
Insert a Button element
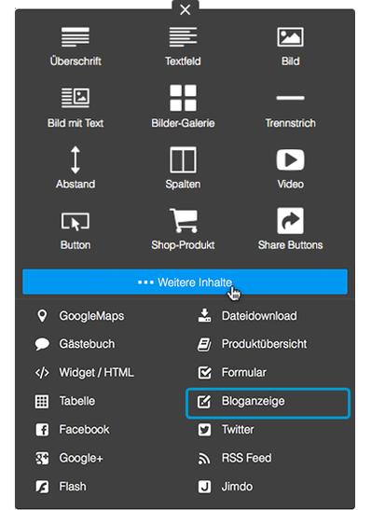(x=76, y=230)
